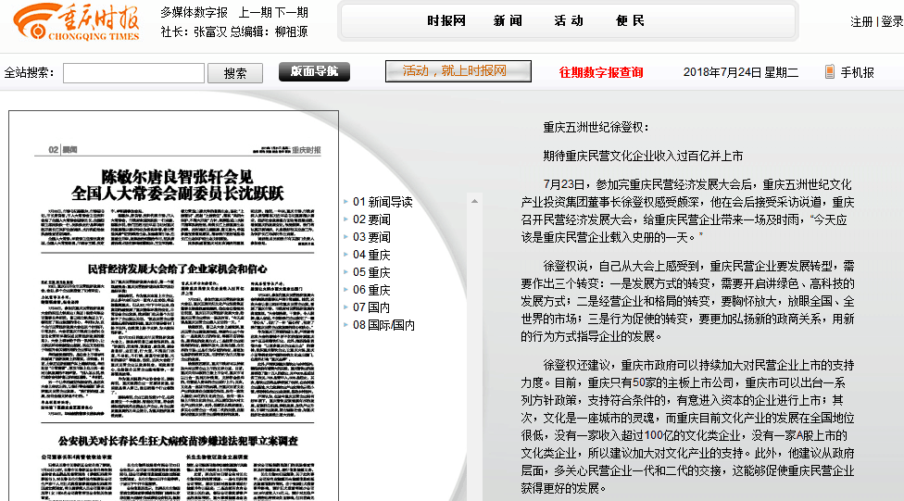Click the 活动，就上时报网 banner
Viewport: 904px width, 501px height.
click(x=458, y=71)
